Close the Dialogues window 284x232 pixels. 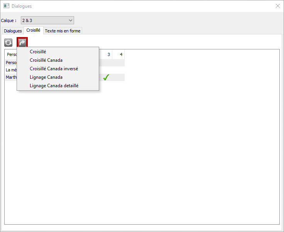click(x=277, y=6)
